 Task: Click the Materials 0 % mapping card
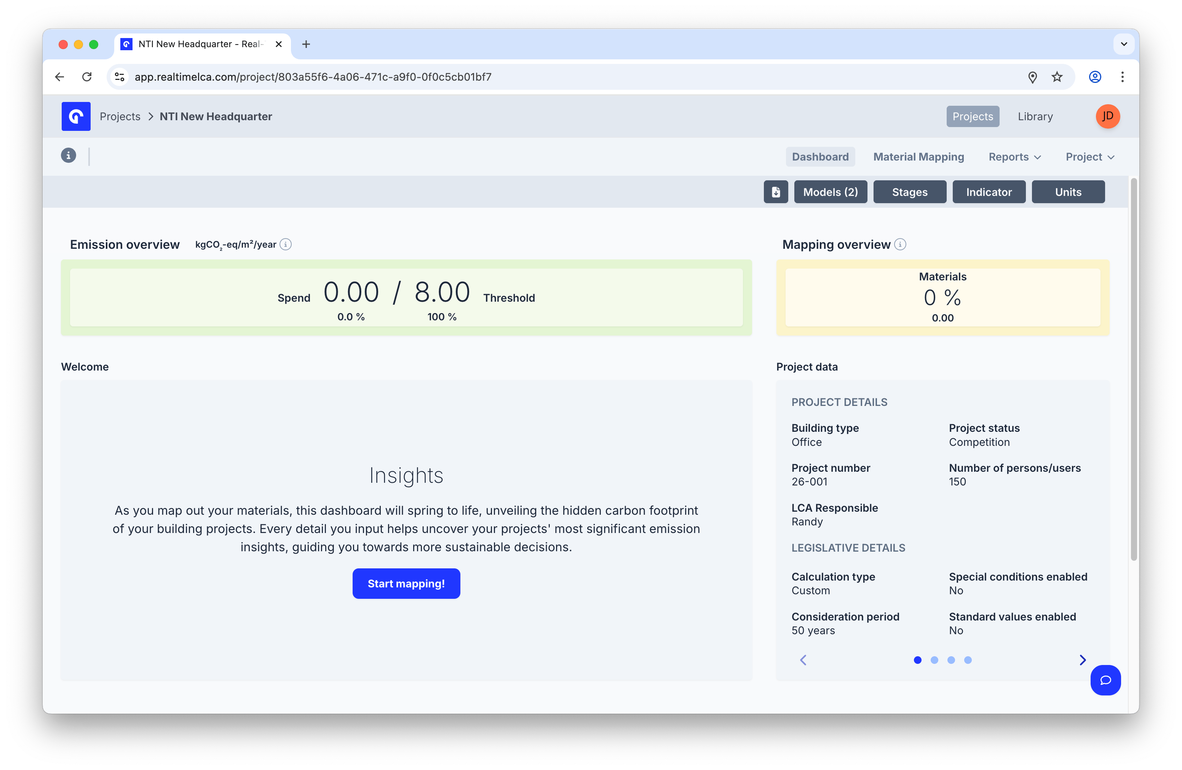(942, 297)
